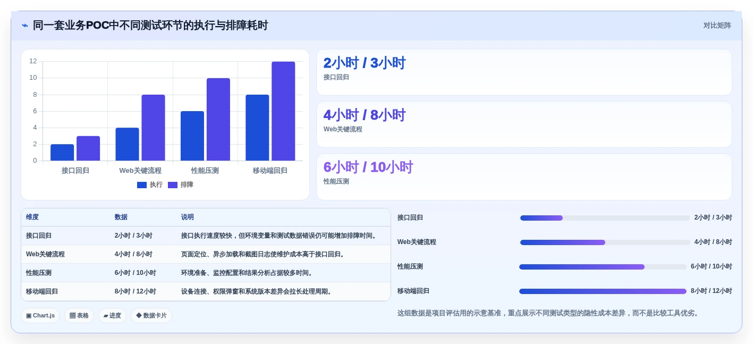This screenshot has height=344, width=753.
Task: Click table cell 2小时 / 3小时
Action: tap(133, 236)
